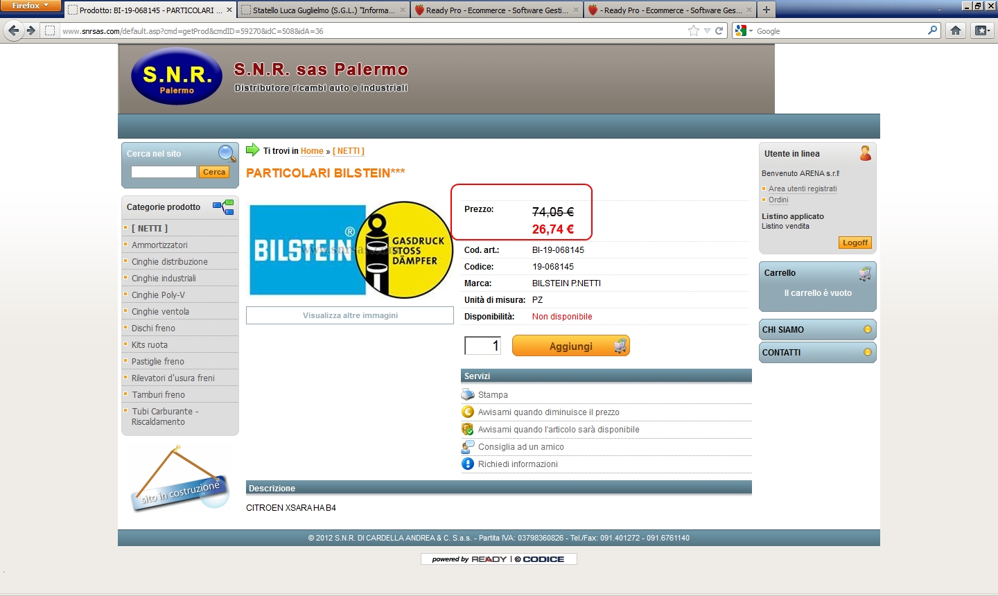Select the Cinghie ventola category
998x596 pixels.
point(160,311)
